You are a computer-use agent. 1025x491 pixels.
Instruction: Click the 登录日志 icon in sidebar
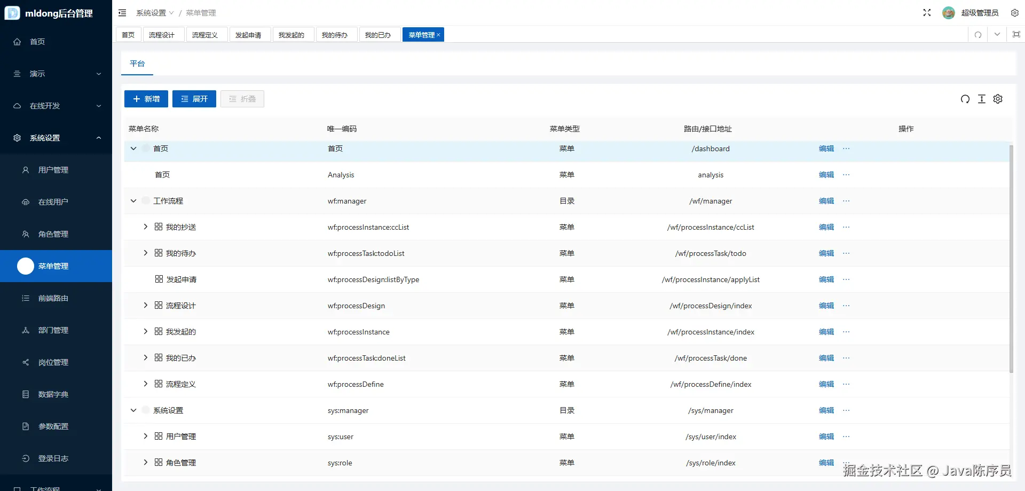point(26,458)
